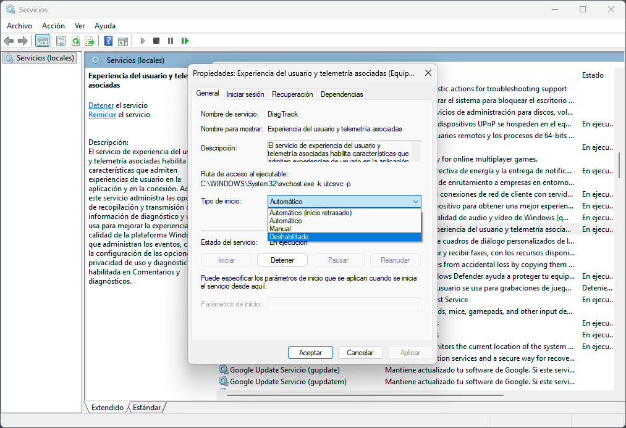The width and height of the screenshot is (626, 428).
Task: Confirm with the Aceptar button
Action: pyautogui.click(x=310, y=353)
